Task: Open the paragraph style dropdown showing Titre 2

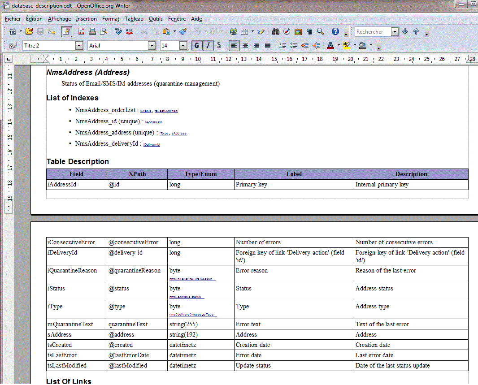Action: [79, 45]
